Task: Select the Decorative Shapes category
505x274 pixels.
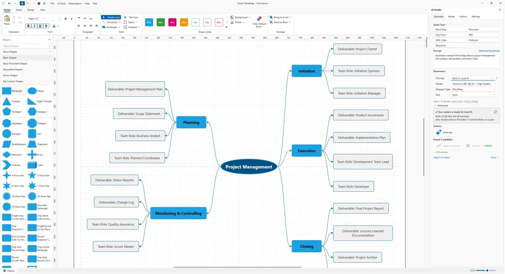Action: tap(27, 69)
